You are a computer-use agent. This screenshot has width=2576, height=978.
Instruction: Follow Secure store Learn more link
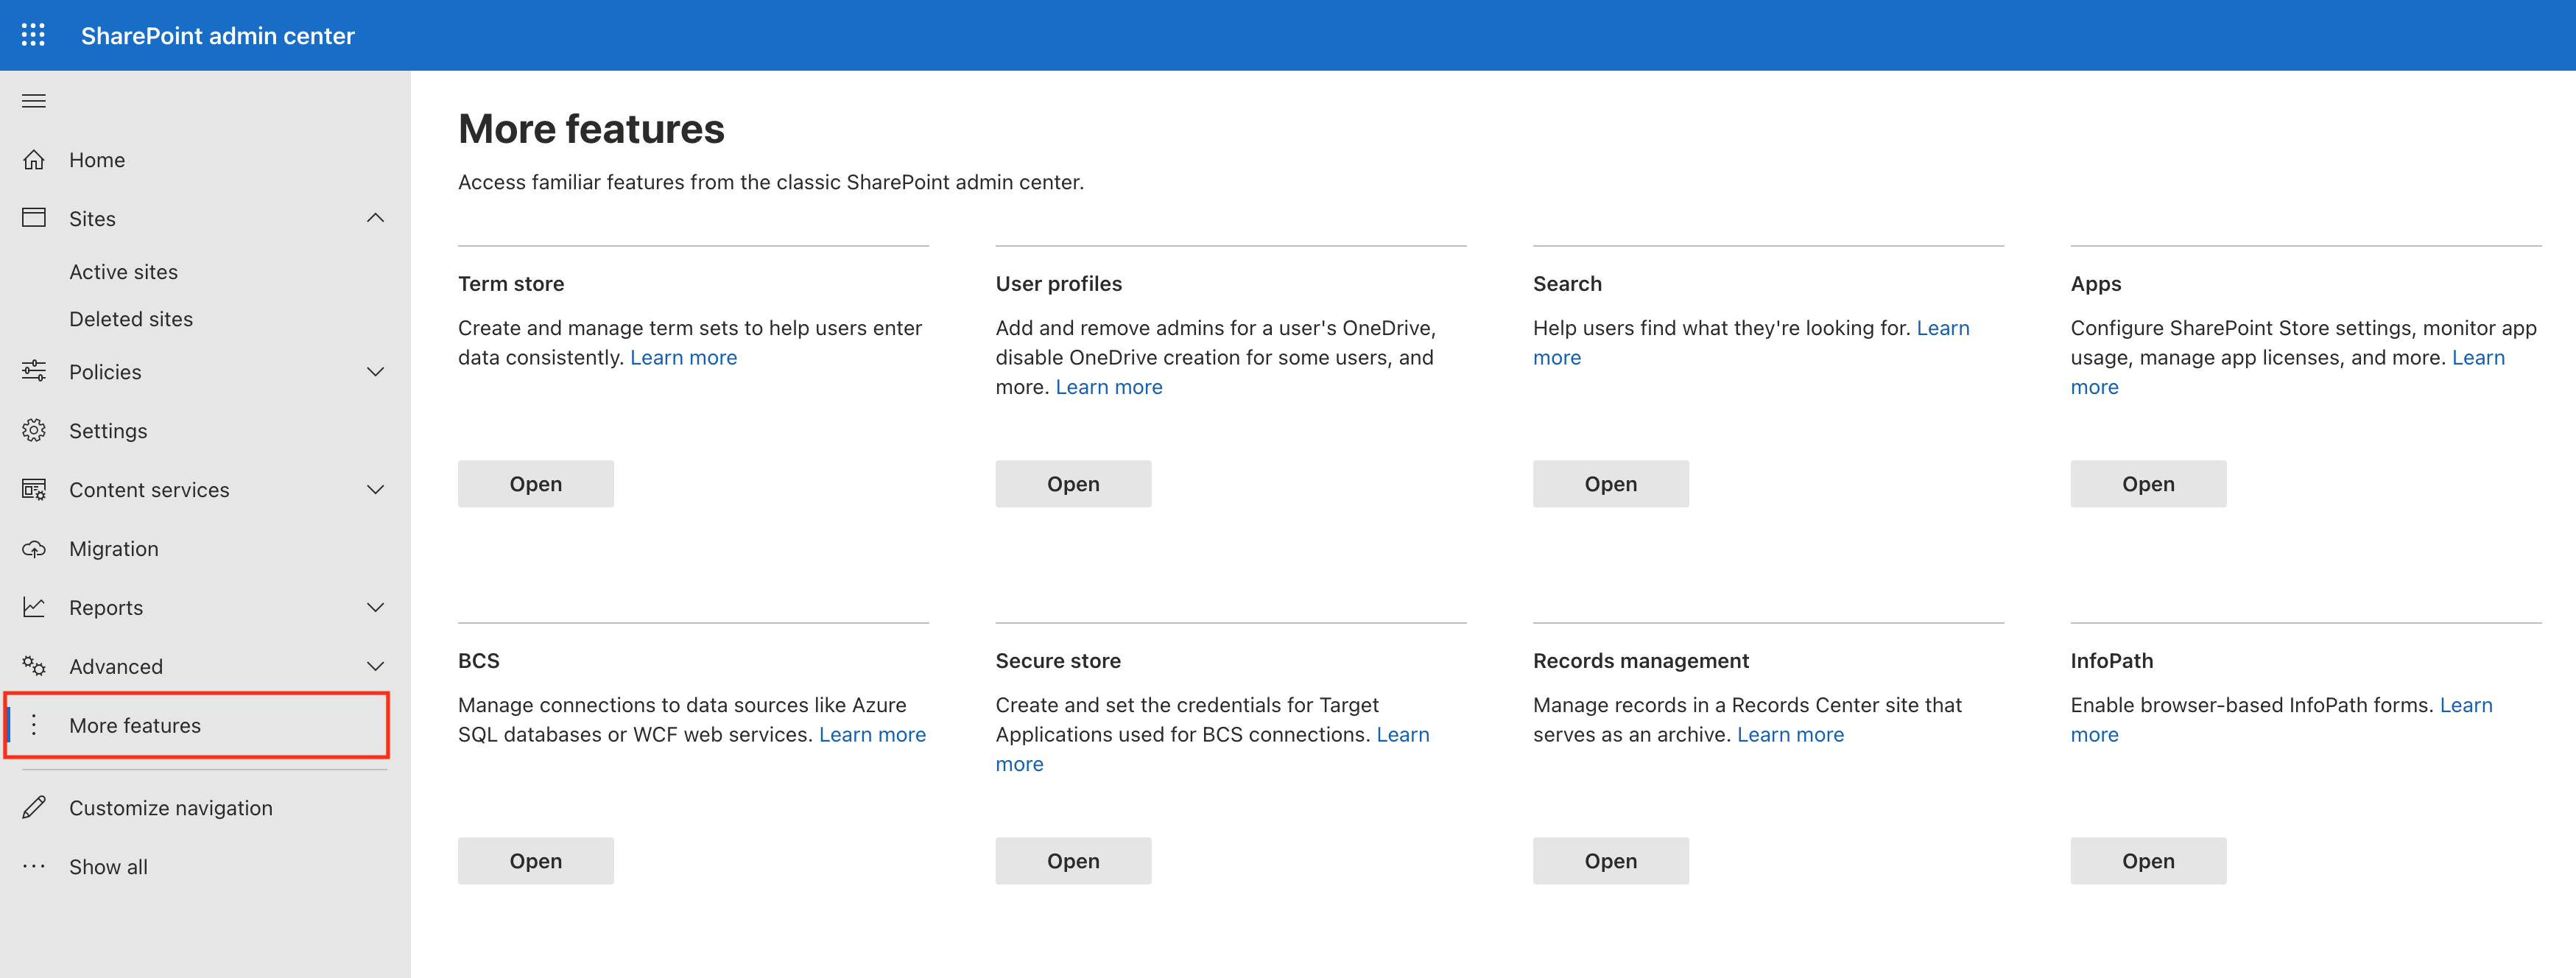pyautogui.click(x=1403, y=735)
